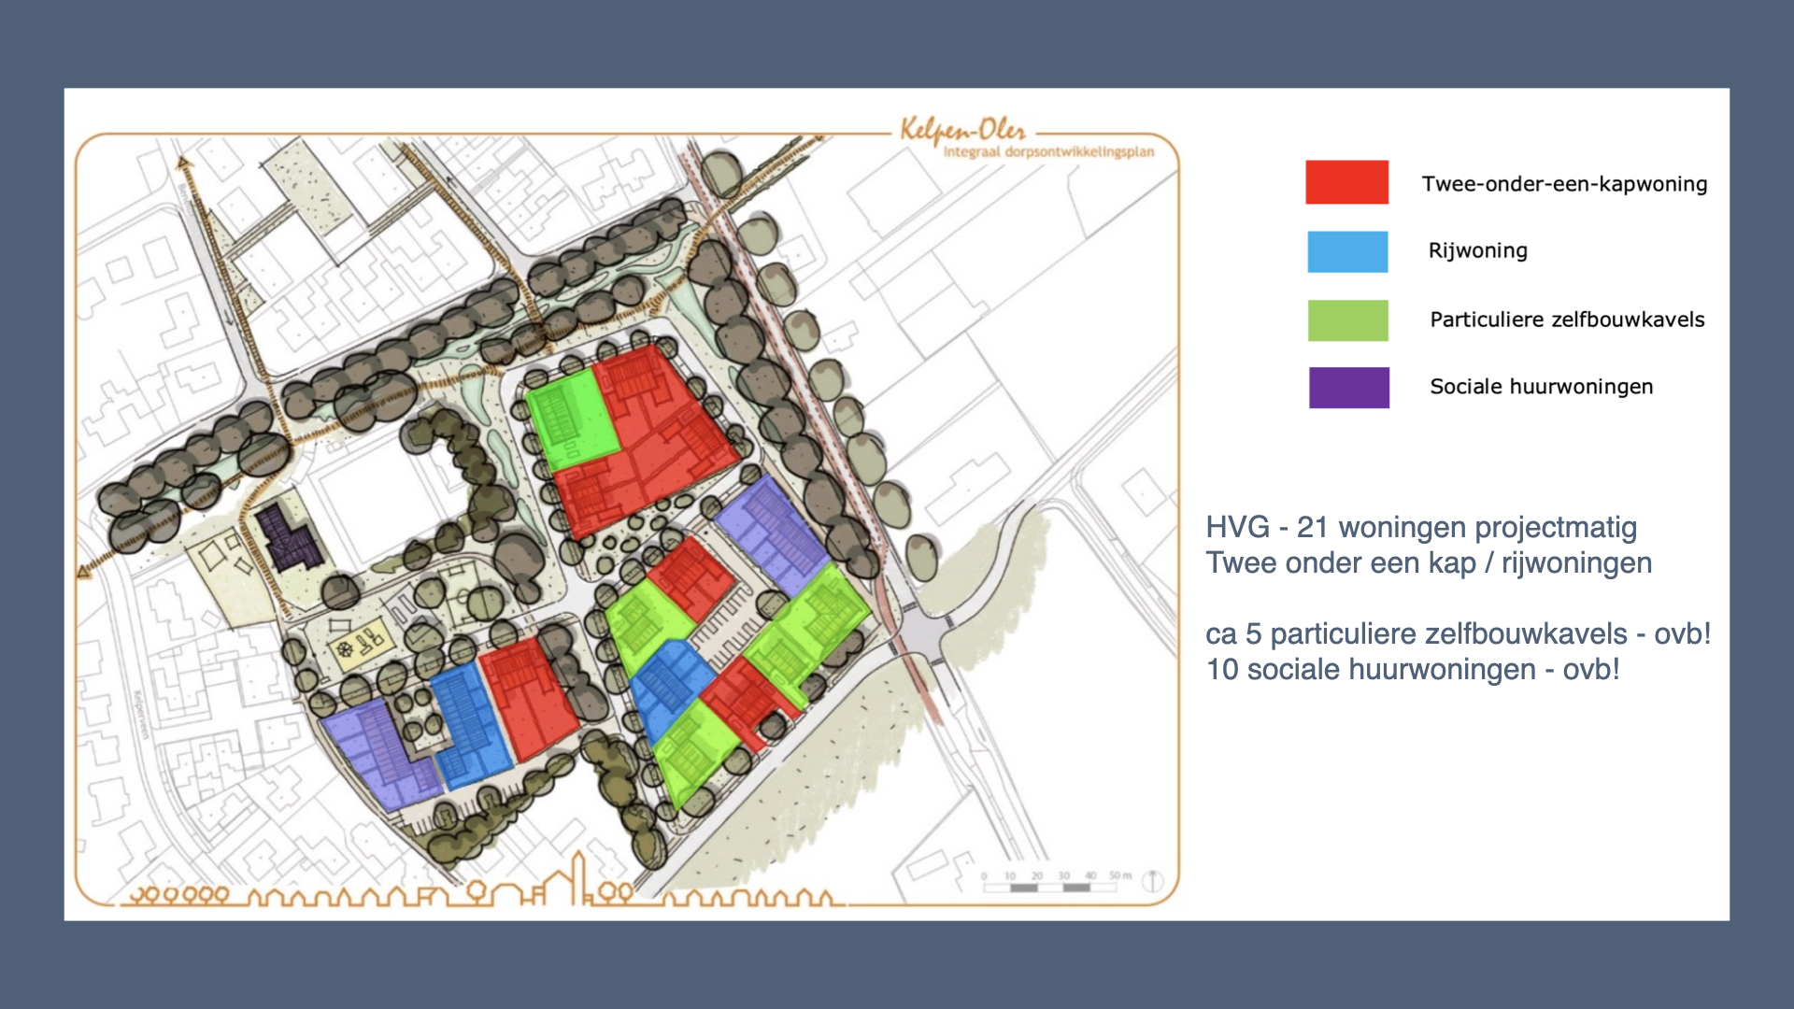1794x1009 pixels.
Task: Click the north arrow compass icon on map
Action: 1153,880
